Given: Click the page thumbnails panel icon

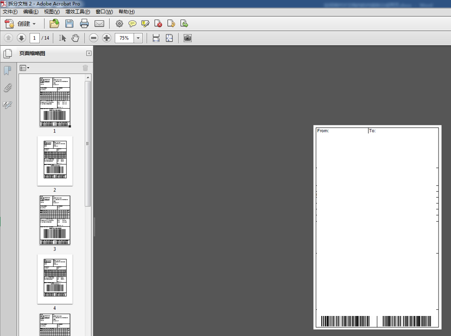Looking at the screenshot, I should point(8,53).
